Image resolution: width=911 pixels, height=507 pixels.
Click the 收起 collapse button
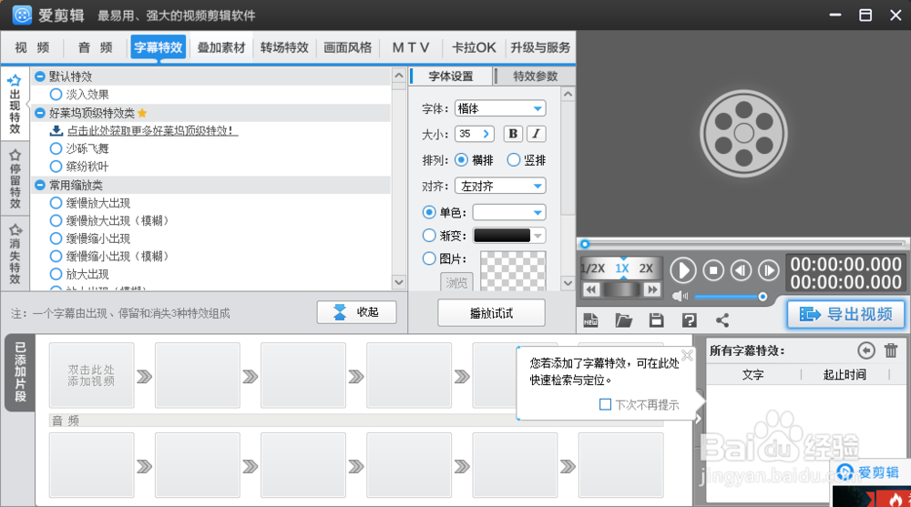[x=357, y=312]
